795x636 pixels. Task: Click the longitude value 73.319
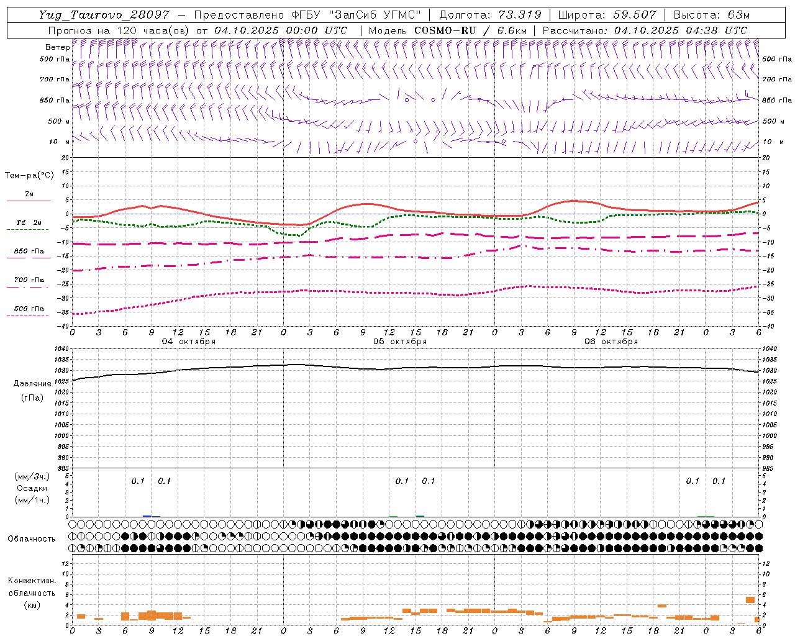[520, 15]
